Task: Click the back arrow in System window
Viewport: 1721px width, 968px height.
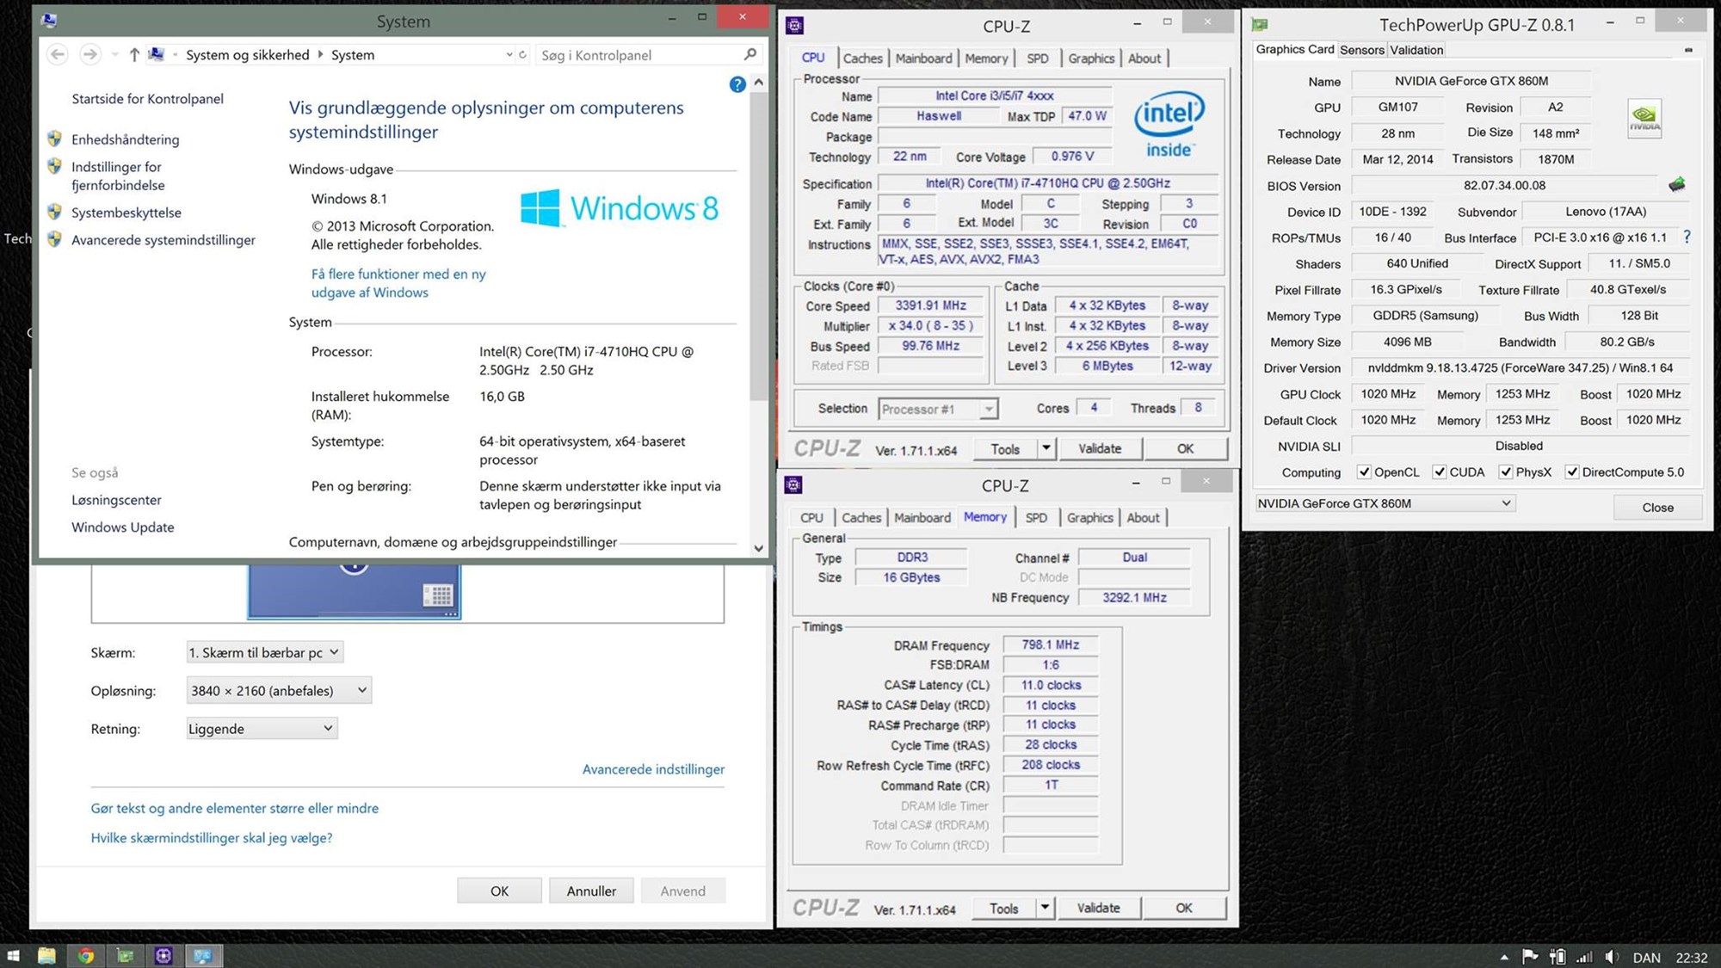Action: point(58,54)
